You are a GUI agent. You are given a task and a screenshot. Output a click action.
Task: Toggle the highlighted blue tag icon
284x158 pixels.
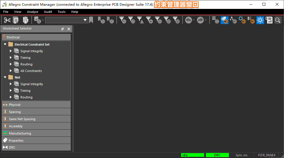224,20
